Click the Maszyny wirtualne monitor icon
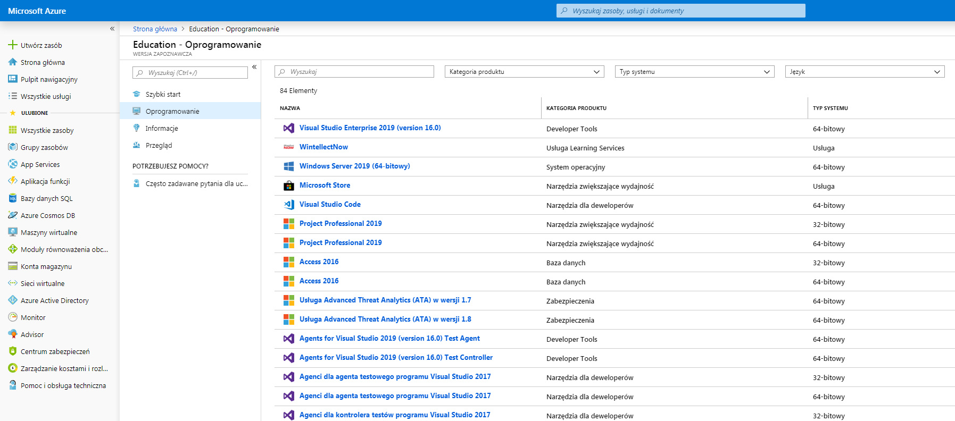955x421 pixels. [13, 232]
